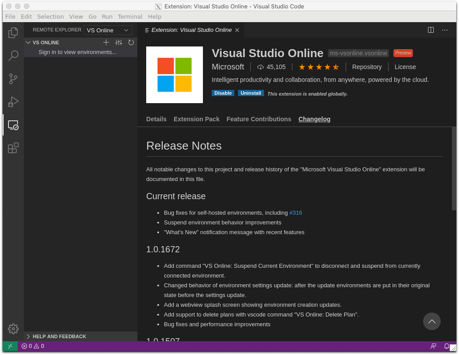Open the Edit menu
Screen dimensions: 459x355
[26, 17]
